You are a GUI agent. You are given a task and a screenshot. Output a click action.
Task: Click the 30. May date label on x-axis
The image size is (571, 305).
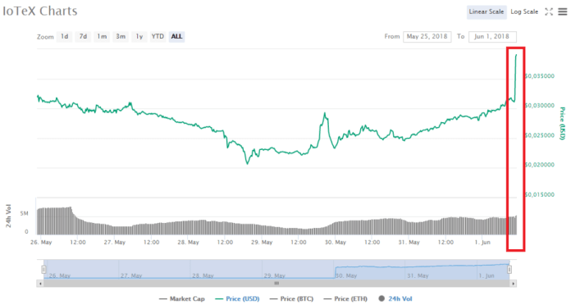[x=336, y=242]
